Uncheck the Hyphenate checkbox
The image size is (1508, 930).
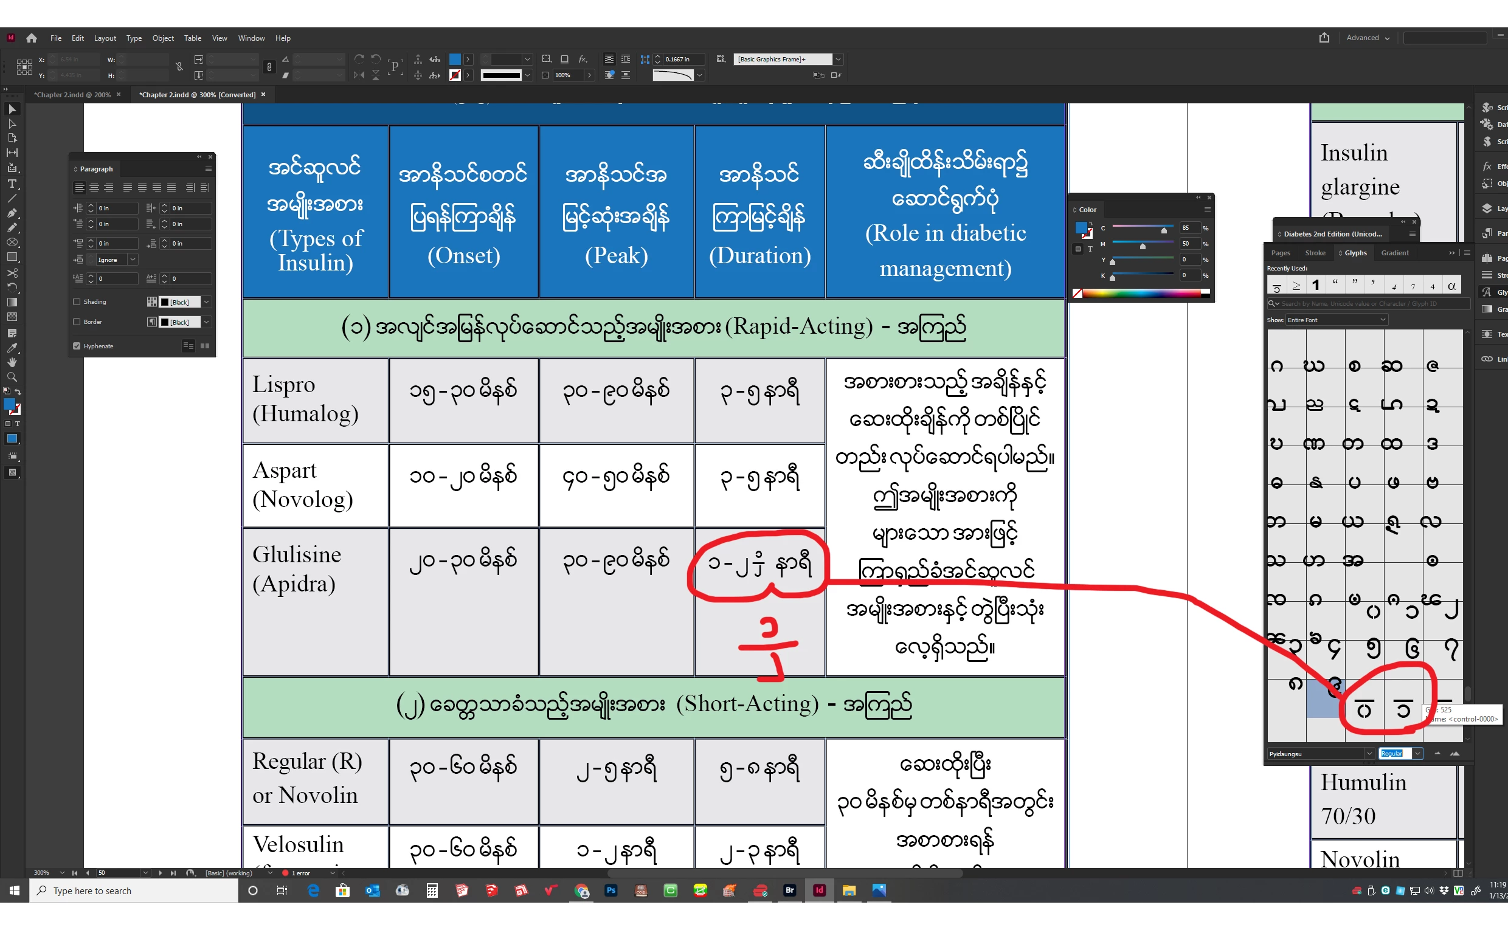click(x=77, y=346)
